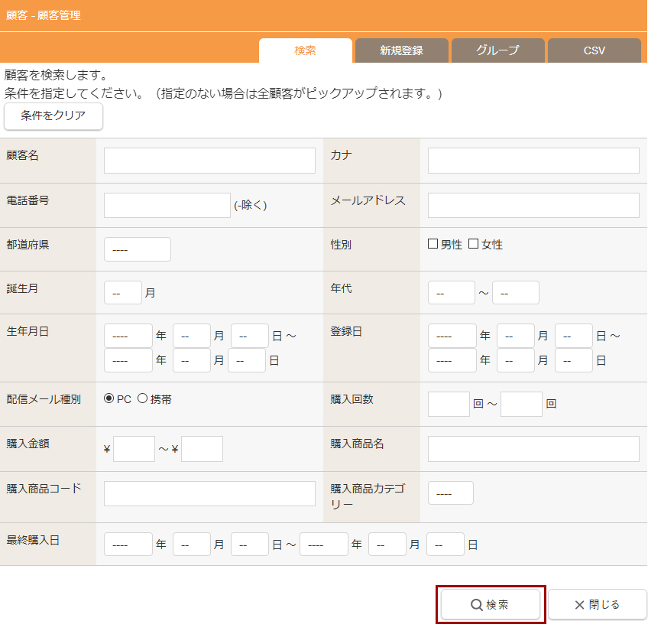
Task: Open the 最終購入日 end month dropdown
Action: click(387, 545)
